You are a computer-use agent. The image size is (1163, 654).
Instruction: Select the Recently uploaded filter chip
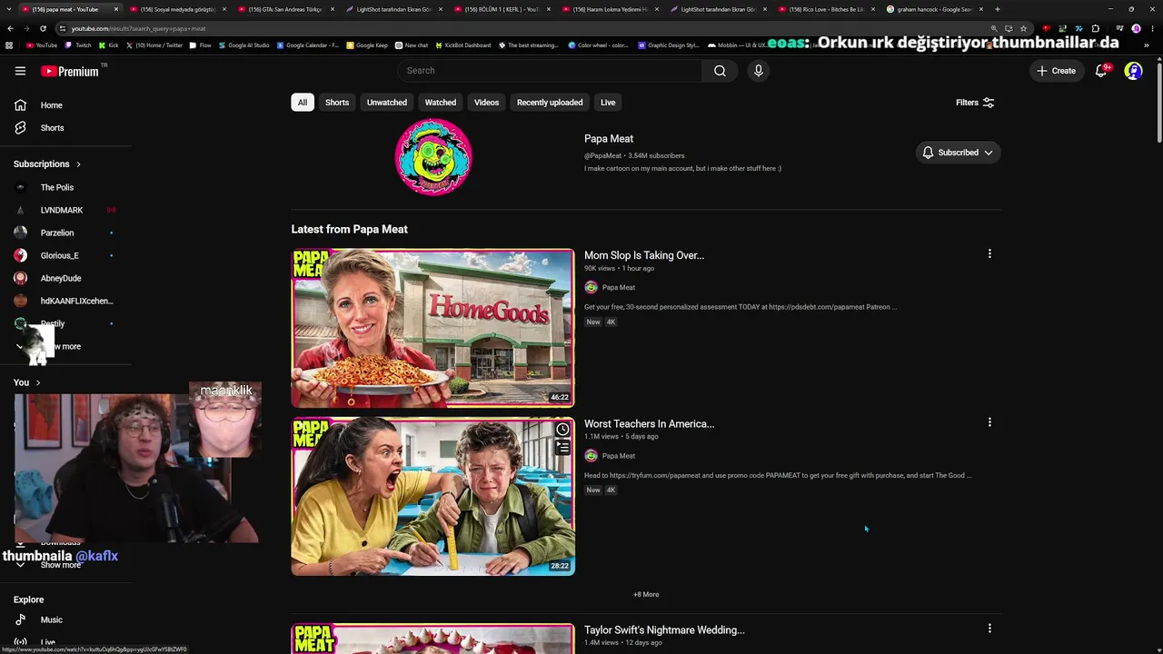click(550, 103)
